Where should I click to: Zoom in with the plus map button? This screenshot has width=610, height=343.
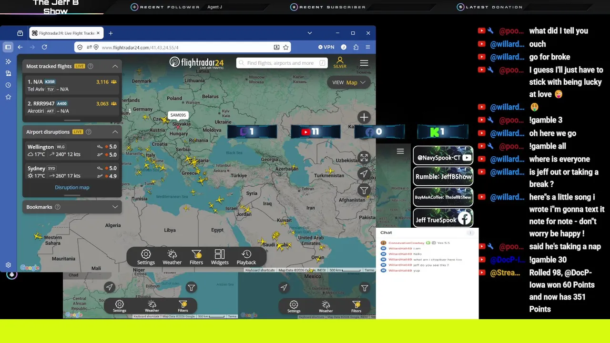click(x=364, y=117)
